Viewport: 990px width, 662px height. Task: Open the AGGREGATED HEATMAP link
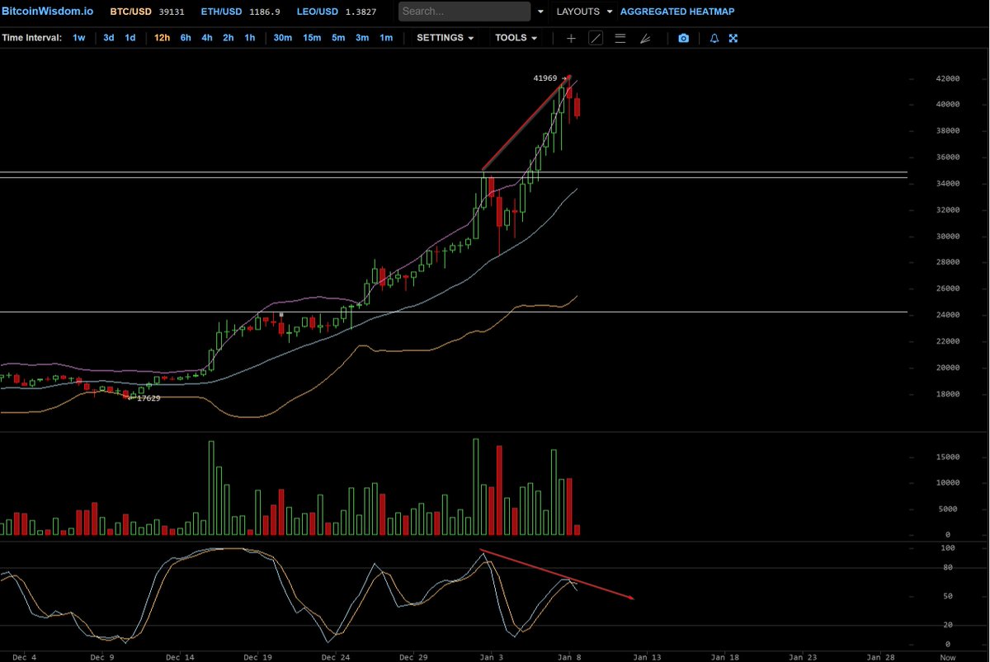677,12
